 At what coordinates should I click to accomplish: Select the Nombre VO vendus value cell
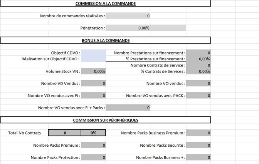[x=198, y=83]
